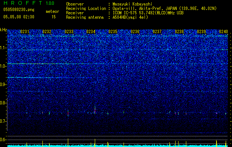Select the 0505080230.png filename text
The image size is (232, 147).
click(x=19, y=10)
